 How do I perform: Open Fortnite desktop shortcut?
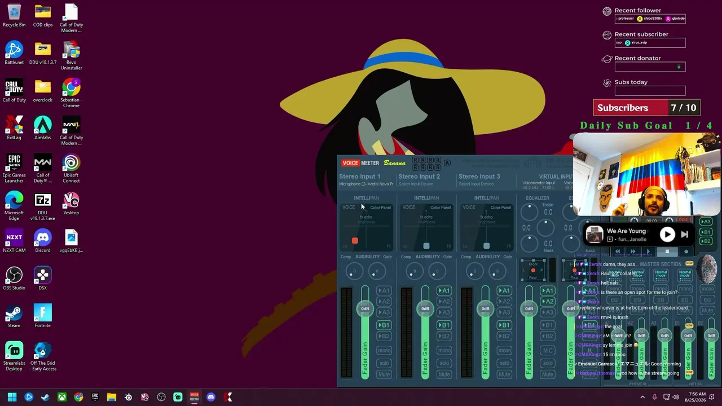pyautogui.click(x=43, y=316)
